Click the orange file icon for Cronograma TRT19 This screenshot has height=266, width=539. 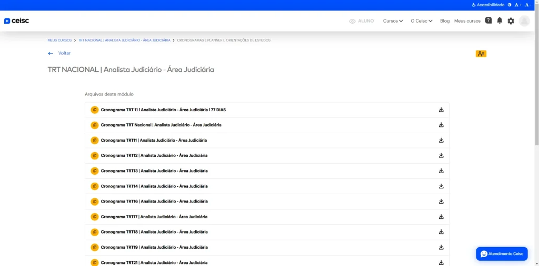pos(95,248)
